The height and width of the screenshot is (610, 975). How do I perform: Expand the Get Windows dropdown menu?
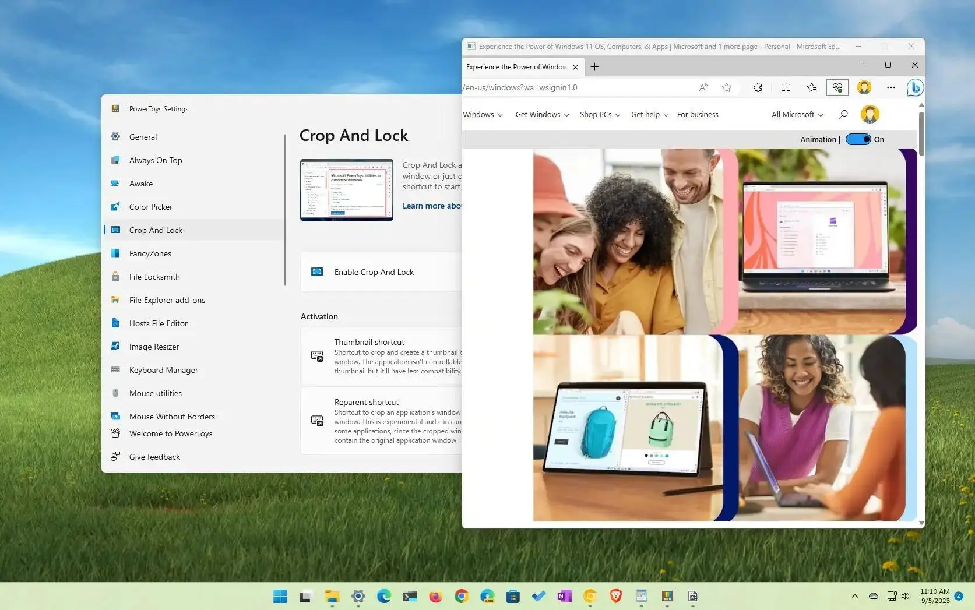coord(542,115)
